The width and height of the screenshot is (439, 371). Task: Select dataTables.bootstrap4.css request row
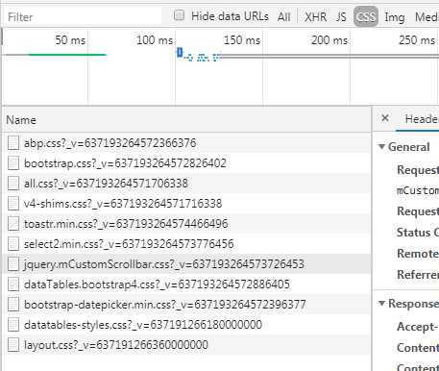pos(186,284)
